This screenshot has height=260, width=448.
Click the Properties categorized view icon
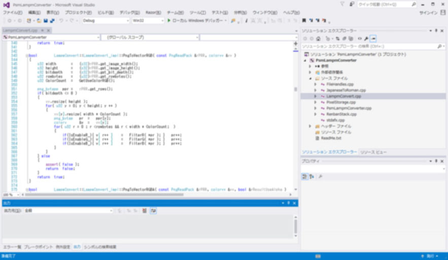pyautogui.click(x=305, y=177)
